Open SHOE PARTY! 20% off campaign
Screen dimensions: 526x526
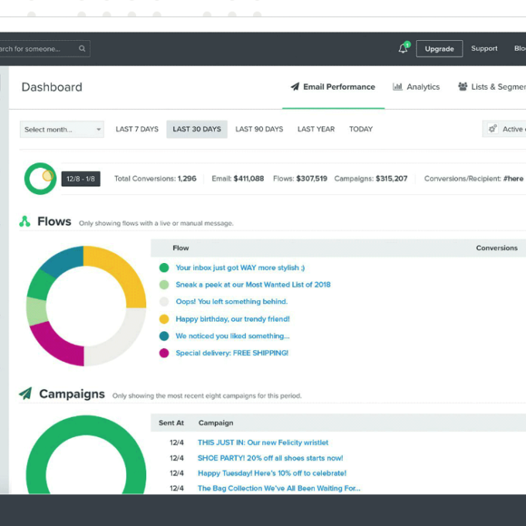(x=270, y=458)
